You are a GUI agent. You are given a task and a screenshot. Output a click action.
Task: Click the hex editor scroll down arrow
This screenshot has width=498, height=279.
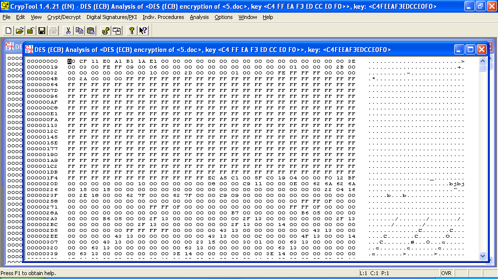[483, 256]
